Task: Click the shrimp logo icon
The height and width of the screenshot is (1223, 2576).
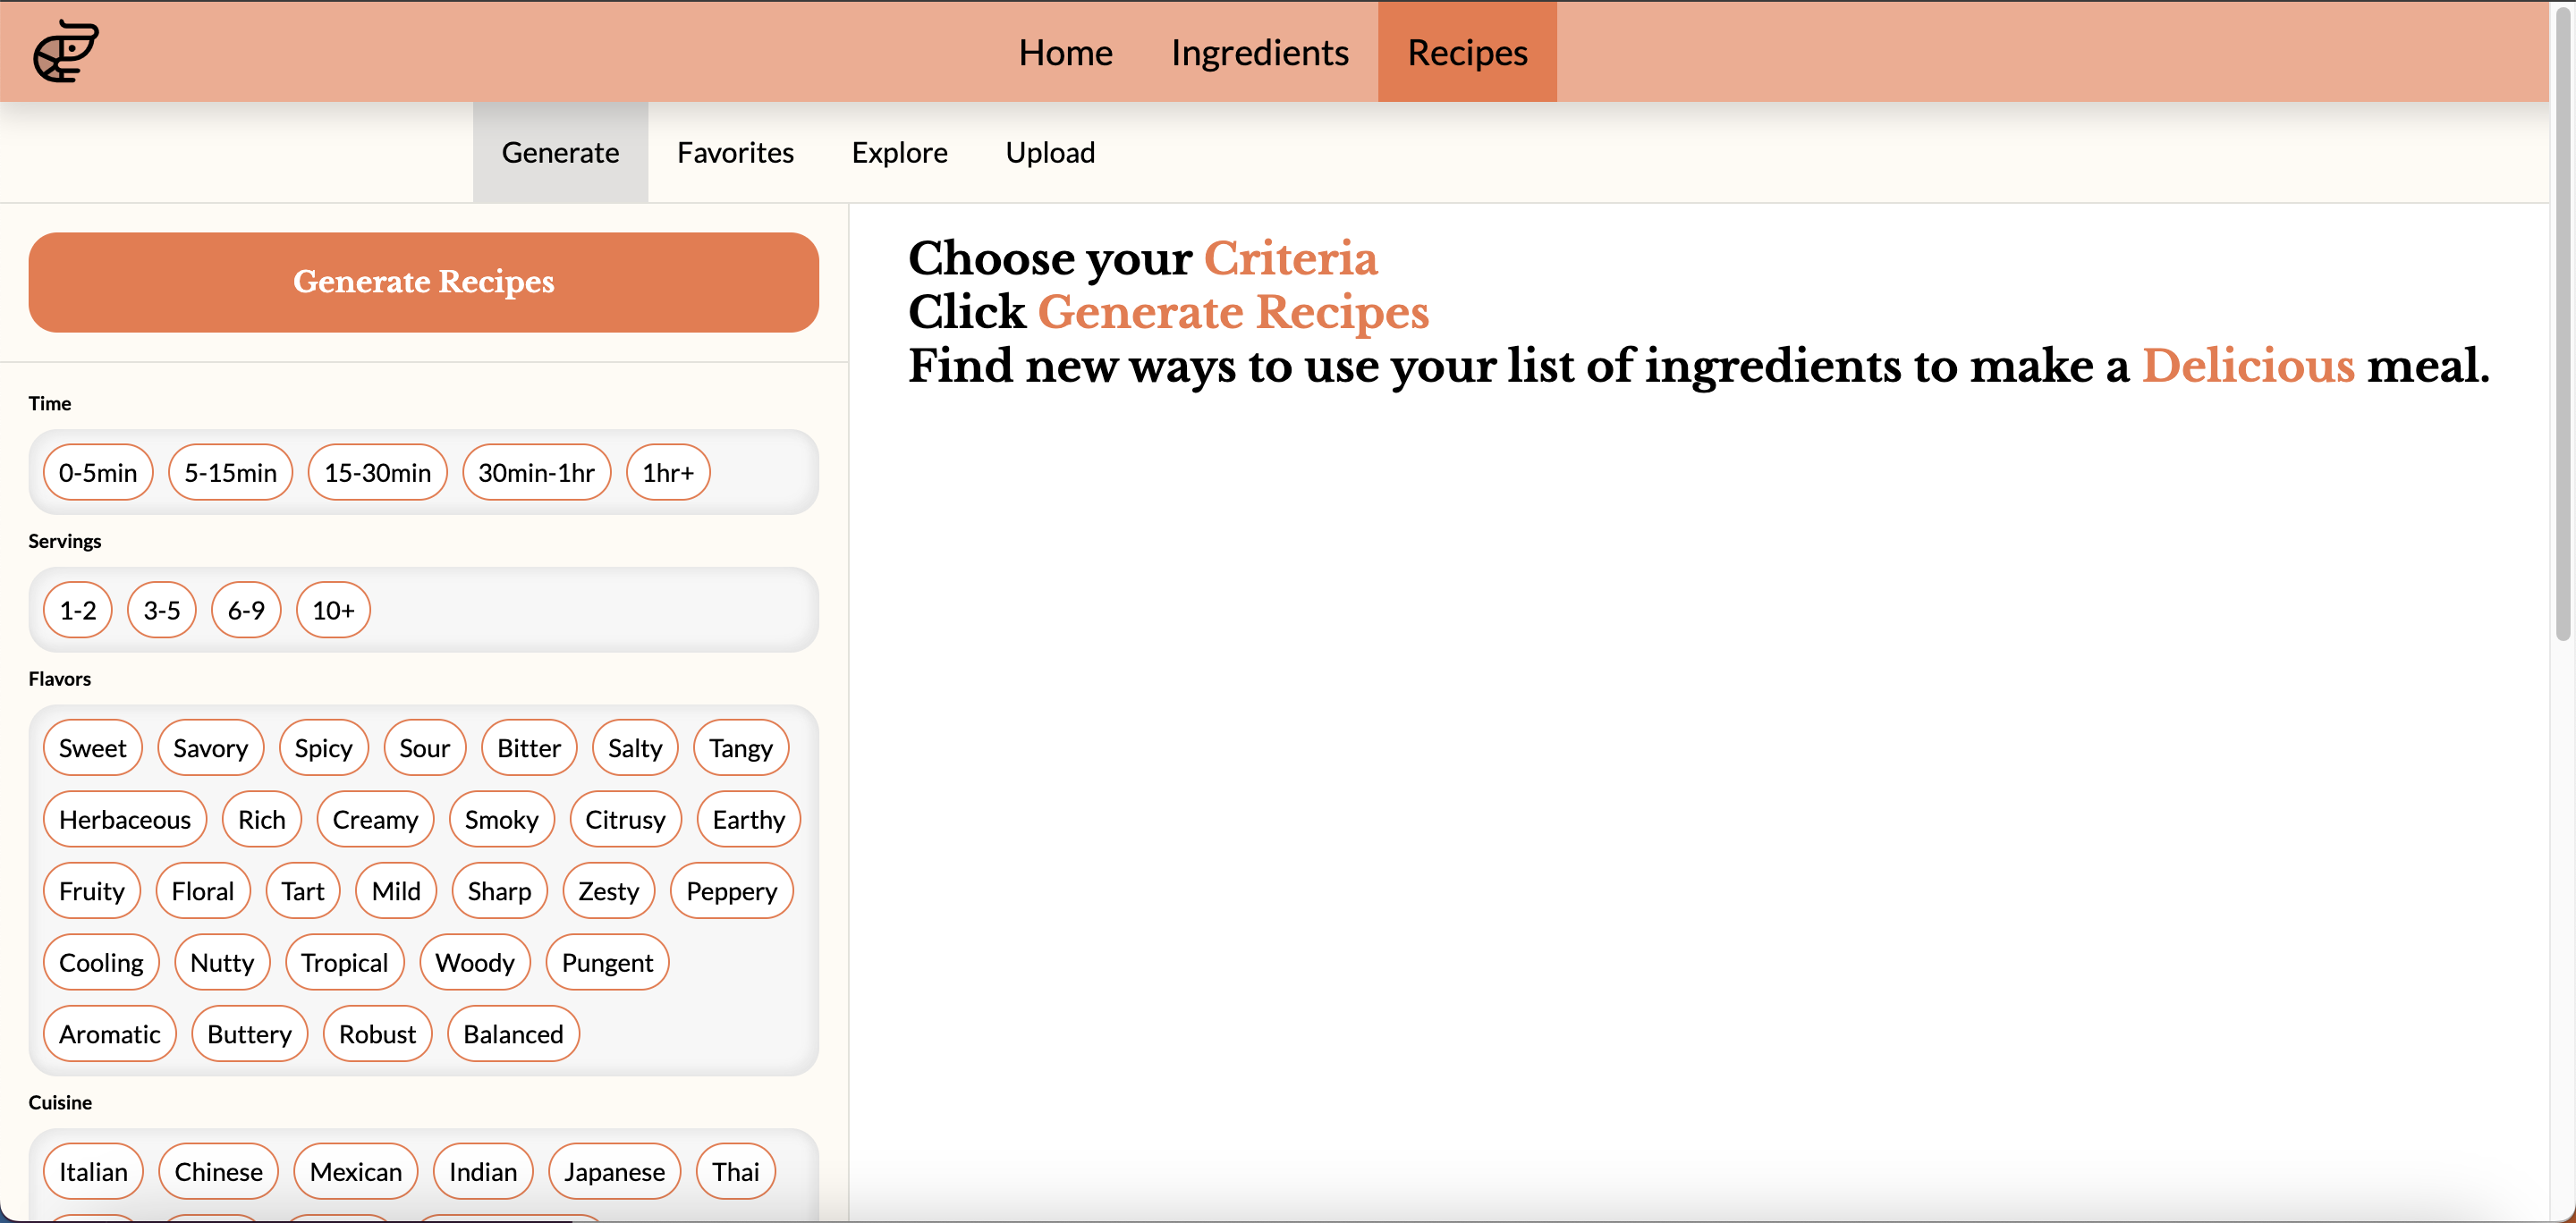Action: click(x=66, y=51)
